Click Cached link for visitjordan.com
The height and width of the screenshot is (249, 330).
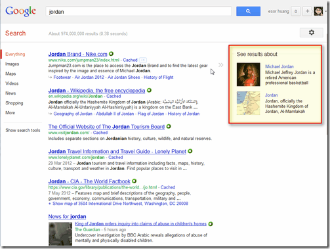click(x=100, y=133)
